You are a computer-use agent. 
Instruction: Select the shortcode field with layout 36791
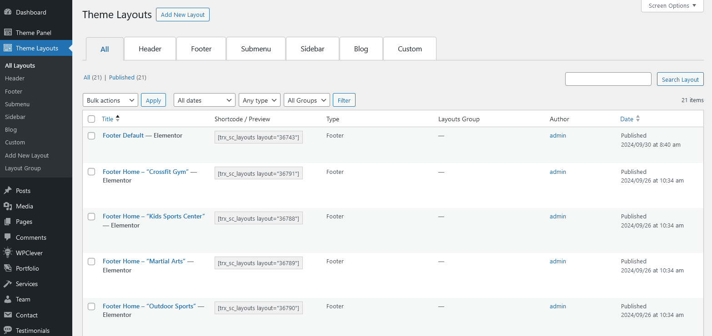(x=259, y=173)
